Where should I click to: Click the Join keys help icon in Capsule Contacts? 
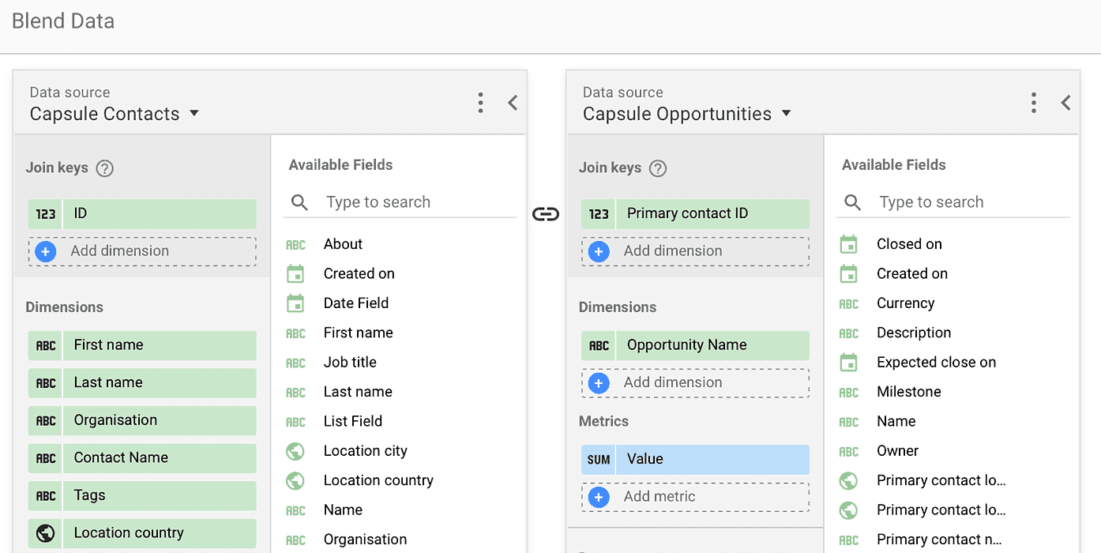click(x=104, y=168)
